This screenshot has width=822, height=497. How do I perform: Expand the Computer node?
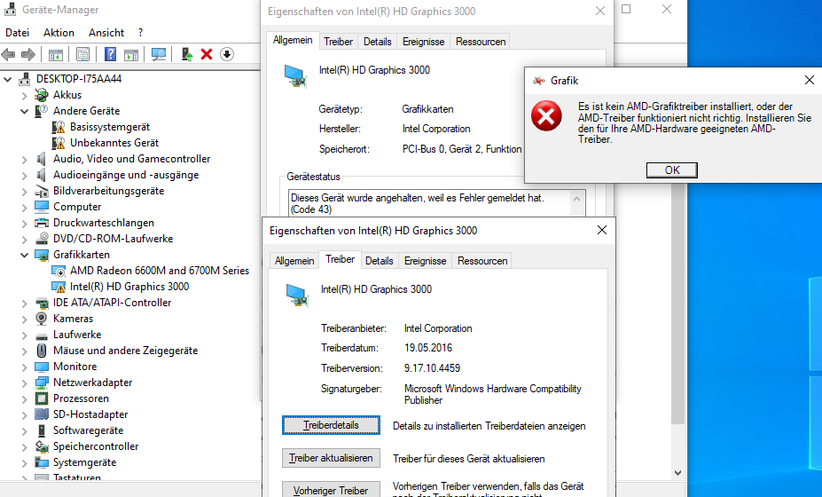tap(24, 208)
